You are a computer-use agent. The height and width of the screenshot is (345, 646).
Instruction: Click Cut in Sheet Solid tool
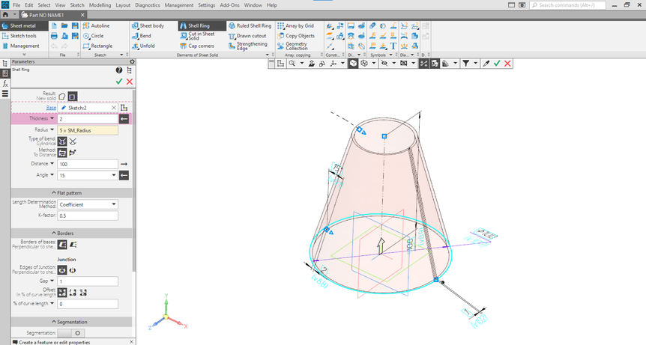197,36
